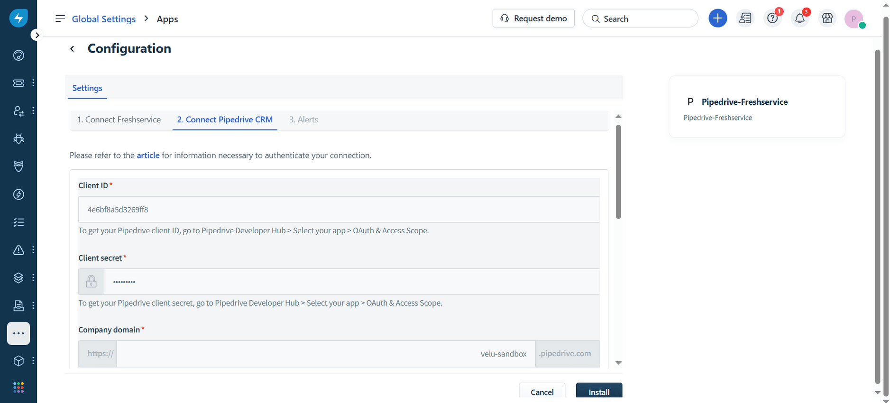Image resolution: width=890 pixels, height=403 pixels.
Task: Click into the Client secret field
Action: click(x=352, y=282)
